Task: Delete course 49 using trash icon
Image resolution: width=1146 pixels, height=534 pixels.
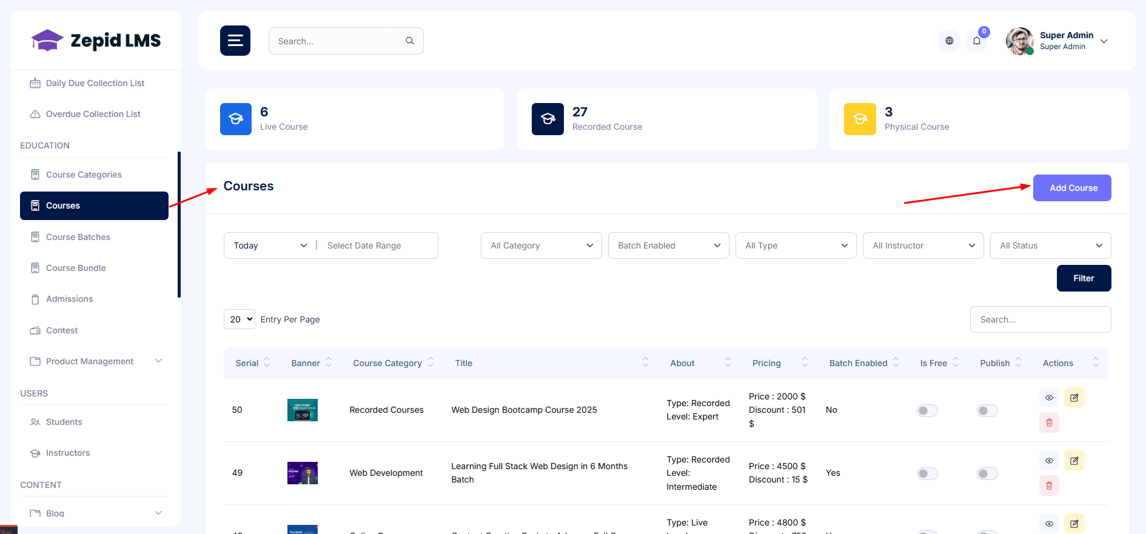Action: [x=1049, y=486]
